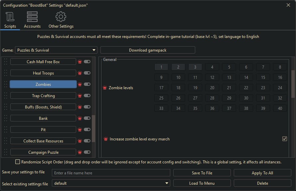Viewport: 296px width, 191px height.
Task: Click the crown icon beside Campaign Puzzle
Action: [x=80, y=152]
